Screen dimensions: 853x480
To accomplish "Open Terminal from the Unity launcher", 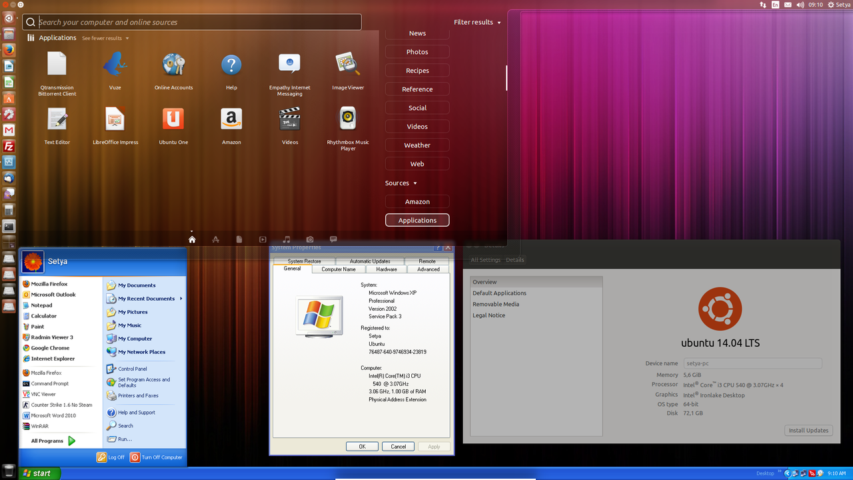I will (x=9, y=226).
